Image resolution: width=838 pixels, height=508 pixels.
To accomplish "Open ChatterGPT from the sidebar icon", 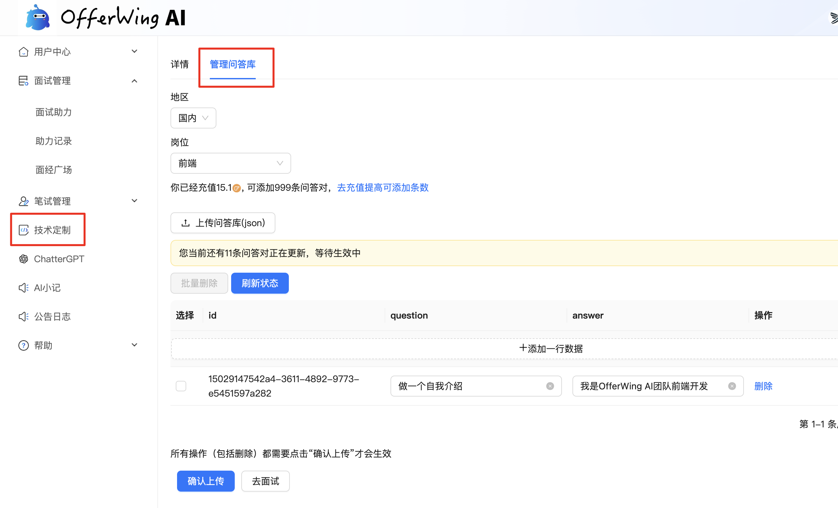I will [x=23, y=259].
